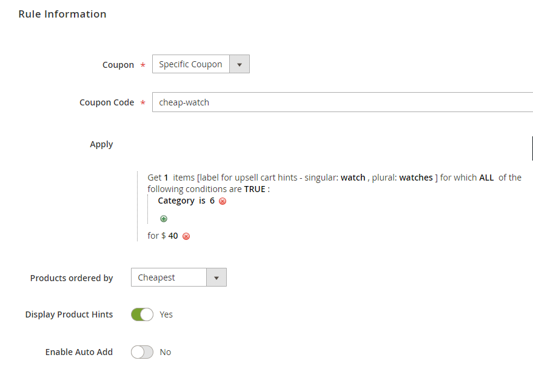Viewport: 533px width, 369px height.
Task: Change the ALL aggregator value
Action: tap(486, 178)
